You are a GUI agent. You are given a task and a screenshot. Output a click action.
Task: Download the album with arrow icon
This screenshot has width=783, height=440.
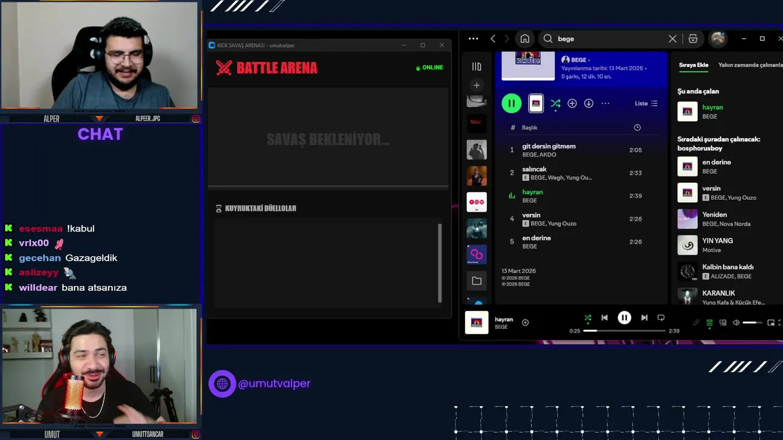coord(588,103)
